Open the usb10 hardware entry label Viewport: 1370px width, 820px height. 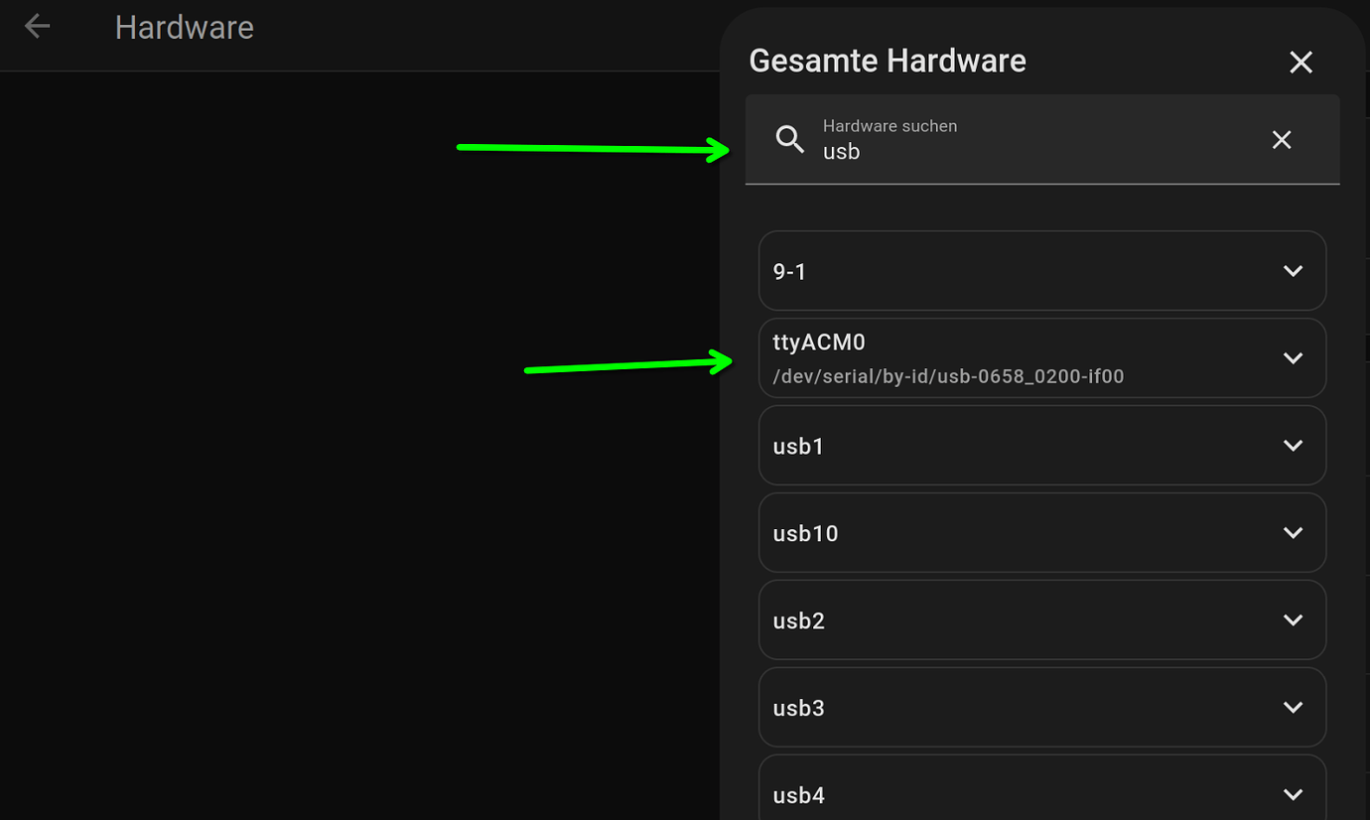pyautogui.click(x=805, y=534)
